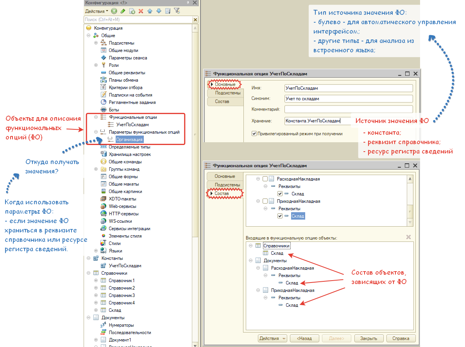This screenshot has height=347, width=465.
Task: Expand the Роли node
Action: (x=96, y=65)
